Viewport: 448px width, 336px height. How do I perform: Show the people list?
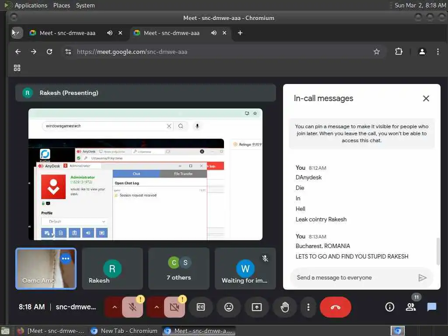(x=411, y=307)
